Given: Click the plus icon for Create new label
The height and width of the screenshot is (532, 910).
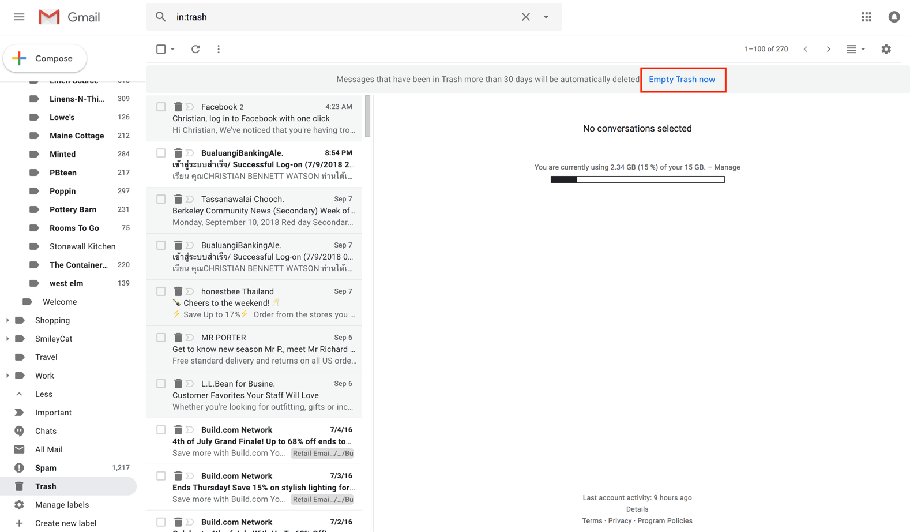Looking at the screenshot, I should pyautogui.click(x=19, y=523).
